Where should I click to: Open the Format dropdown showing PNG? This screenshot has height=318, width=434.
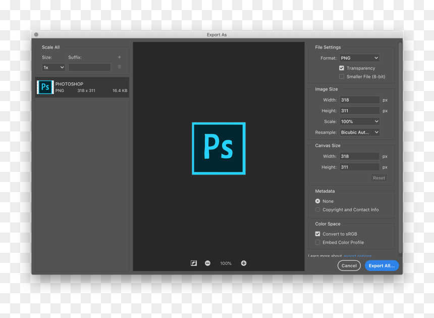[x=359, y=58]
